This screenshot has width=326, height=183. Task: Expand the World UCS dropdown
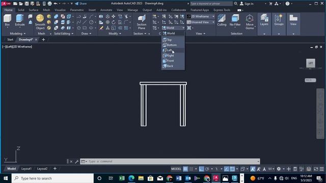click(x=173, y=28)
